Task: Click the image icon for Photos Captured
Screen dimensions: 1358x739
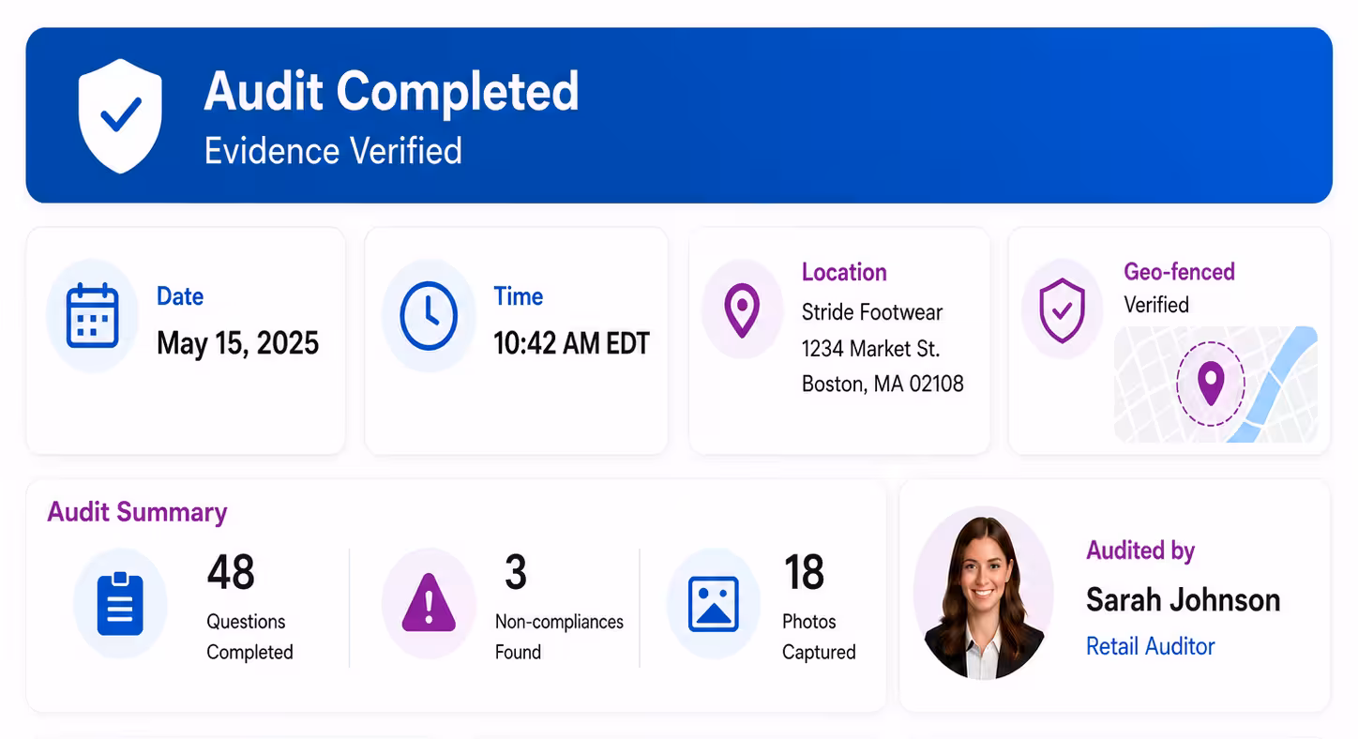Action: click(x=714, y=603)
